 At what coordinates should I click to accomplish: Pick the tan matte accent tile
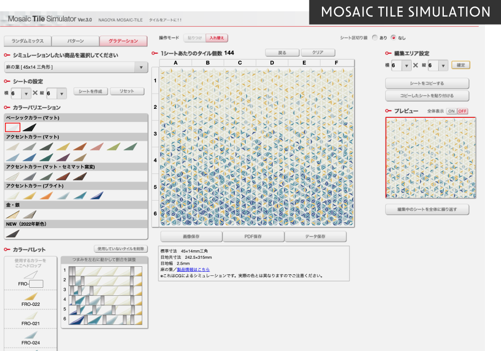click(x=80, y=157)
